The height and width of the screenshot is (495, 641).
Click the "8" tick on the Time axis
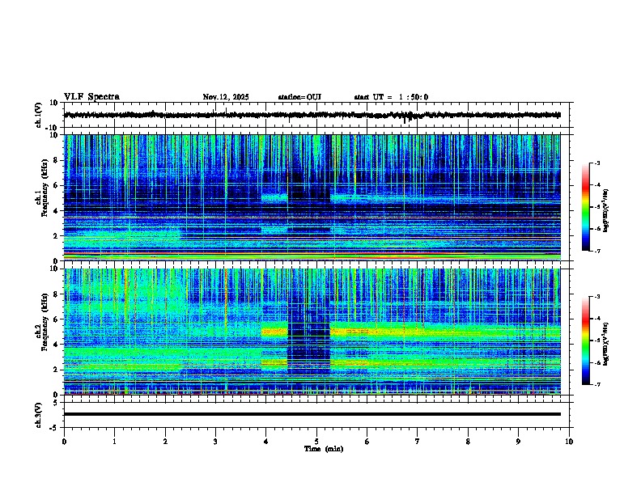468,442
